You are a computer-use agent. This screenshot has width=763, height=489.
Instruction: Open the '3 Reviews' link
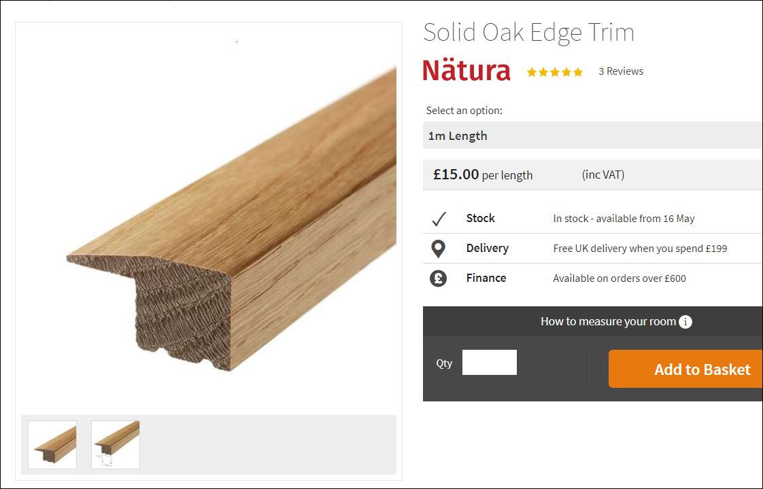[620, 71]
